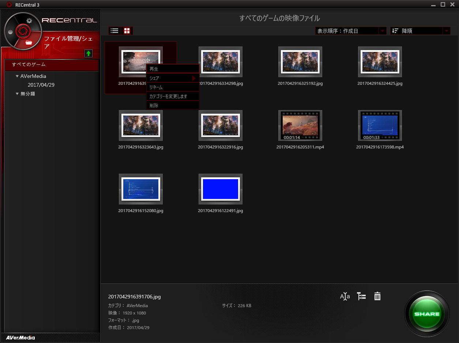Open the file management folder icon
Image resolution: width=459 pixels, height=343 pixels.
[29, 42]
